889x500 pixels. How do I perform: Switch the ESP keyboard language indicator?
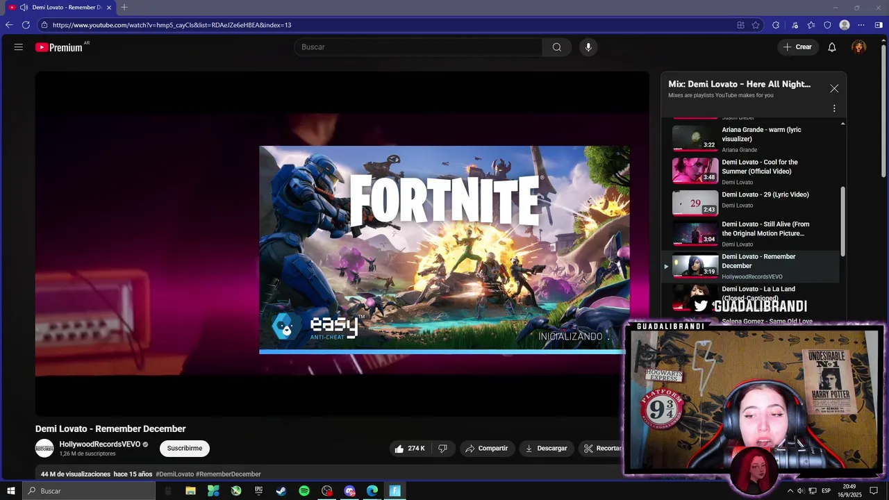tap(826, 491)
